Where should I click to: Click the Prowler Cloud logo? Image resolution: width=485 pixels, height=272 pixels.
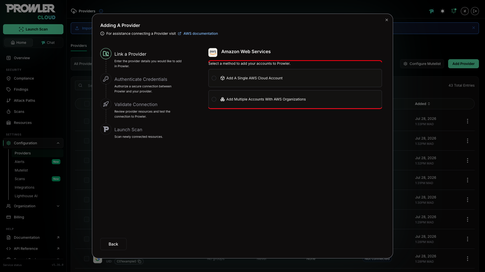(x=31, y=12)
